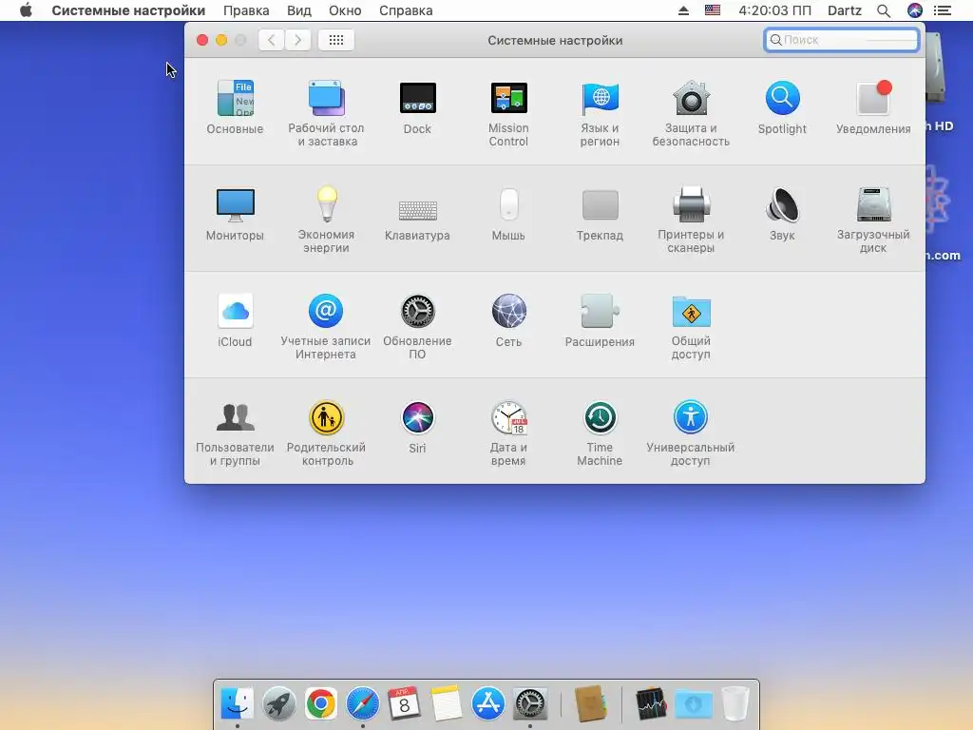Image resolution: width=973 pixels, height=730 pixels.
Task: Open the Вид menu
Action: click(x=299, y=10)
